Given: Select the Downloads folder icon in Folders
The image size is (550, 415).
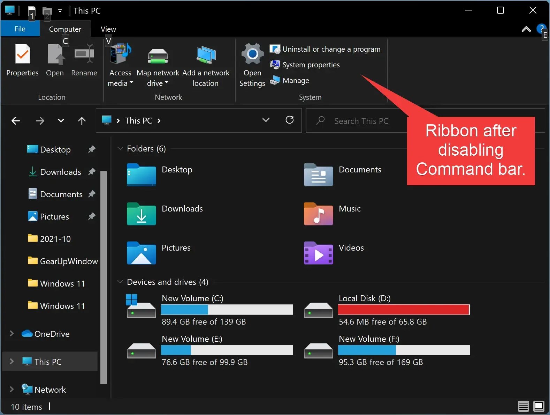Looking at the screenshot, I should pos(142,214).
